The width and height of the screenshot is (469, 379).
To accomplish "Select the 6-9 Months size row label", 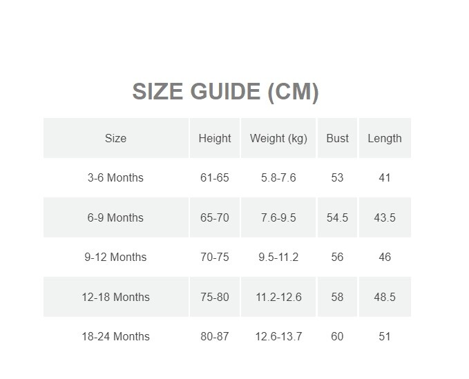I will (x=115, y=217).
